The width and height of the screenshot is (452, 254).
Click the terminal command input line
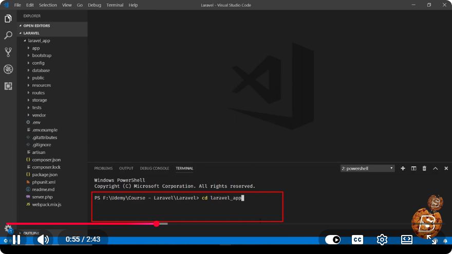pos(169,198)
